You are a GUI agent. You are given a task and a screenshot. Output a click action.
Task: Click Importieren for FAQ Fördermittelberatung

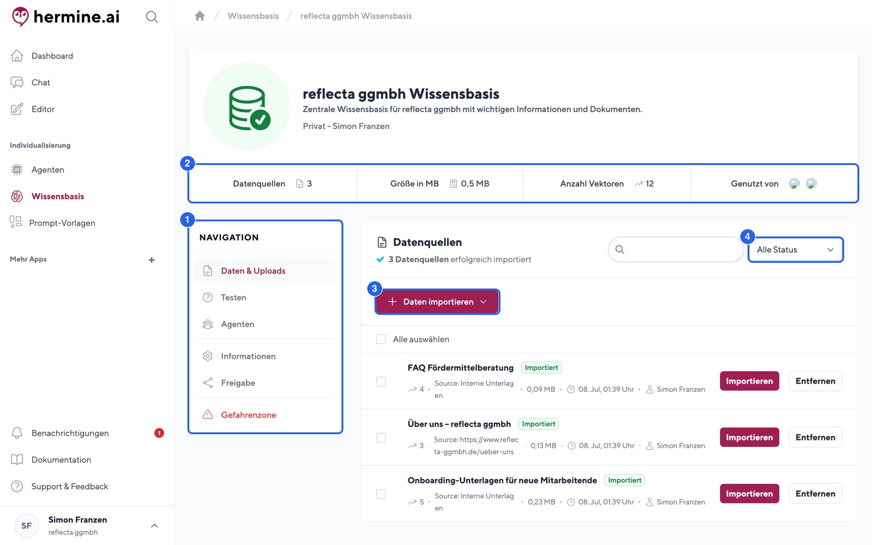[x=749, y=381]
